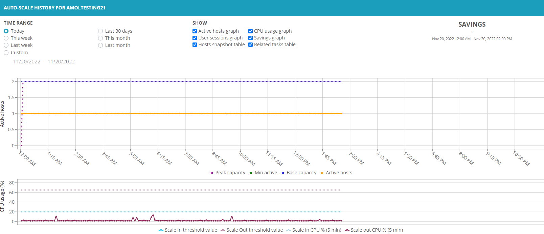Toggle Active hosts legend marker

tap(322, 173)
